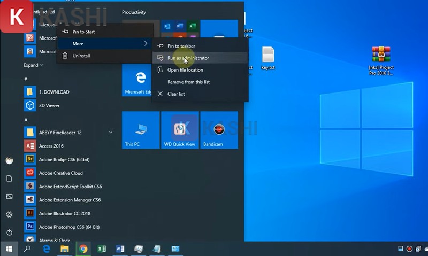
Task: Open the Microsoft Edge tile
Action: point(137,80)
